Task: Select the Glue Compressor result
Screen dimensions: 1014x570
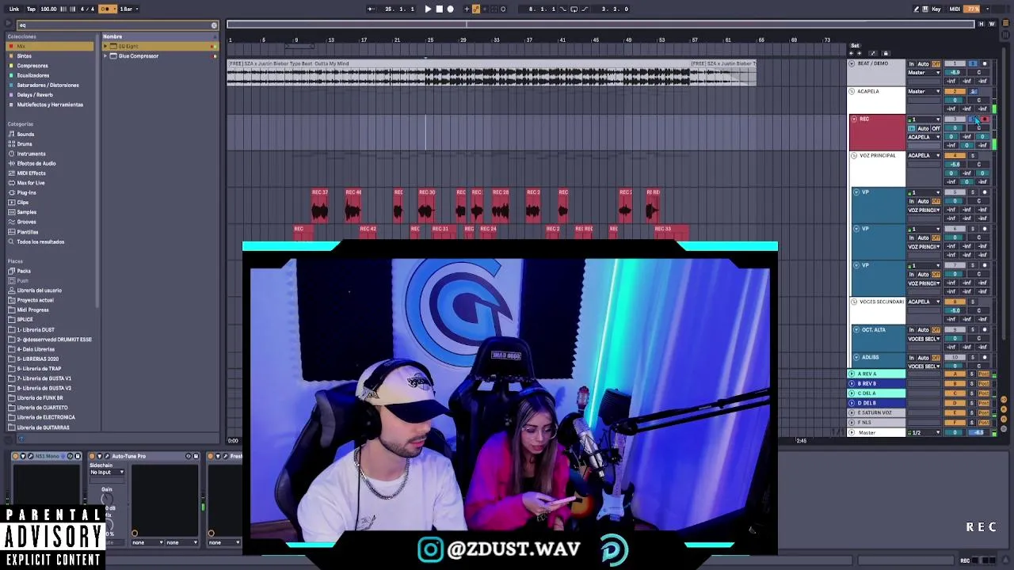Action: pos(139,56)
